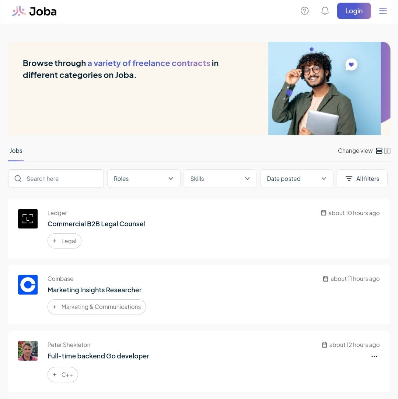
Task: Click the Coinbase company logo
Action: click(x=28, y=285)
